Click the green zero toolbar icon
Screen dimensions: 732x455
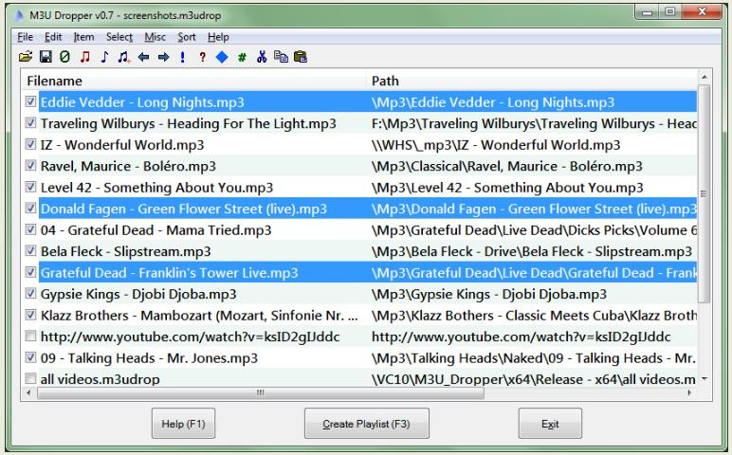(64, 57)
